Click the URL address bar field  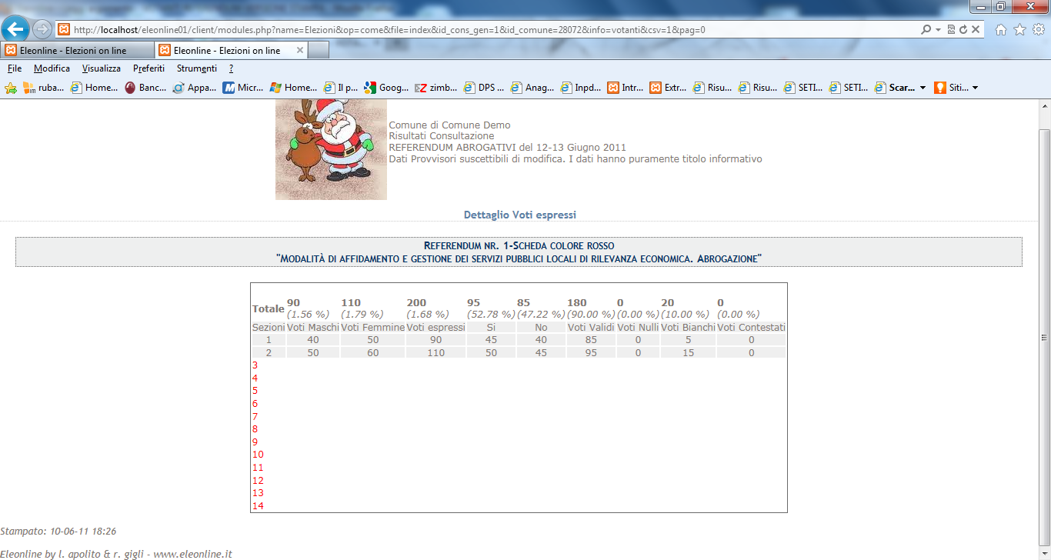tap(492, 30)
